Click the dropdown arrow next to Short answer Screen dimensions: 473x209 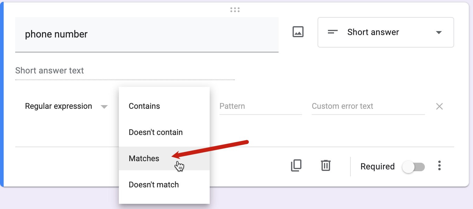coord(438,32)
